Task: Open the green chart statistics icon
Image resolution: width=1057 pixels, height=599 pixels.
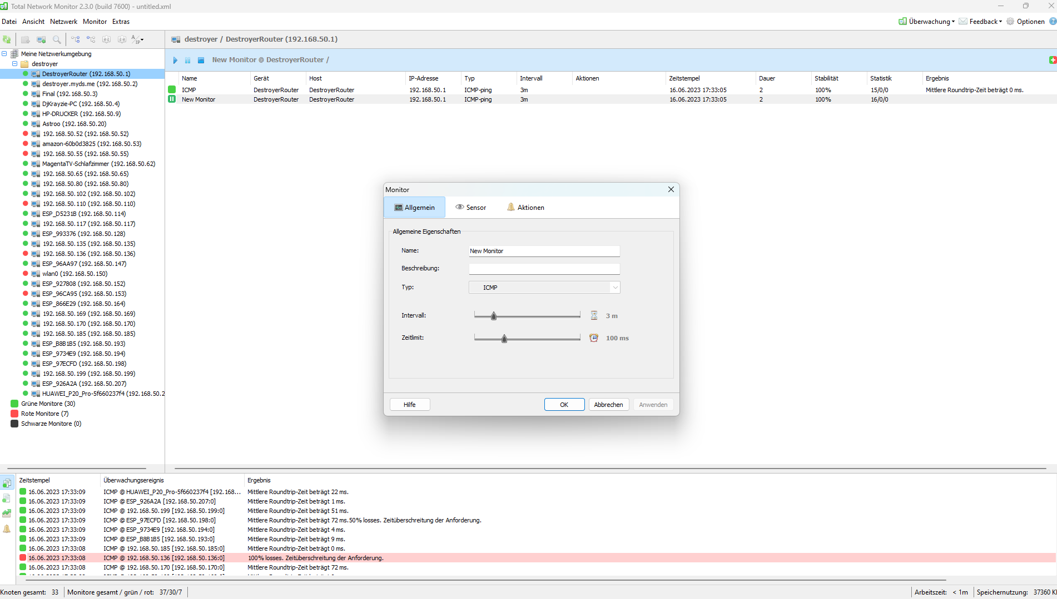Action: point(7,514)
